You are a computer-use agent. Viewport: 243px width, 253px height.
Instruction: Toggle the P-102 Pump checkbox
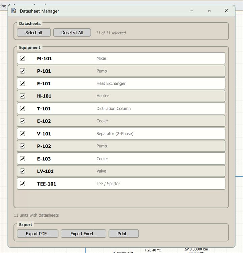22,146
